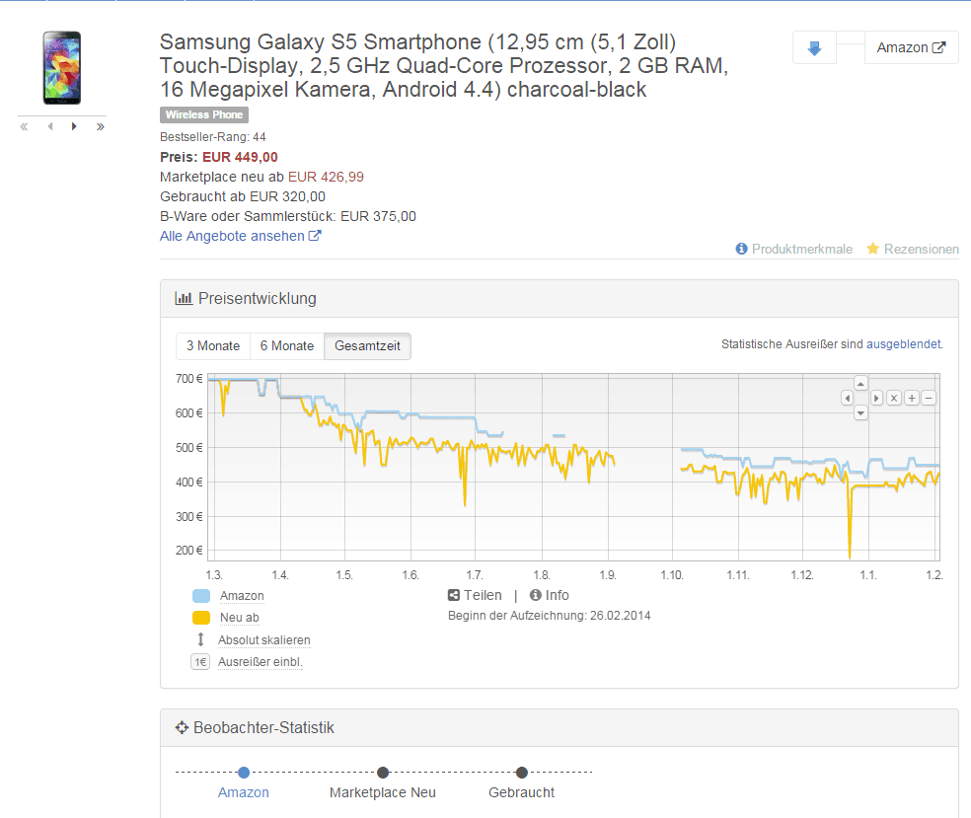971x818 pixels.
Task: Show previous product image
Action: pos(50,127)
